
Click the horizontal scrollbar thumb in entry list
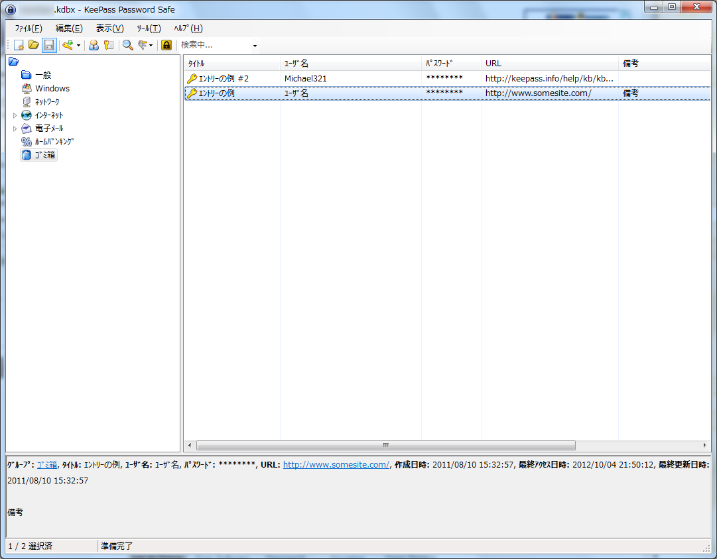(385, 445)
